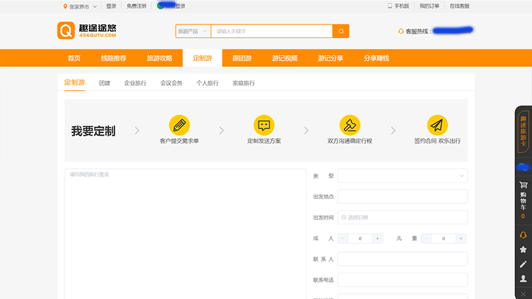Click the orange search magnifier button
532x299 pixels.
[x=341, y=31]
